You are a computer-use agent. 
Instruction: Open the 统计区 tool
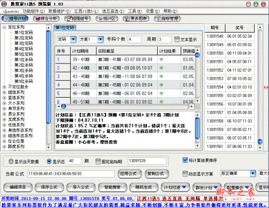[x=107, y=18]
